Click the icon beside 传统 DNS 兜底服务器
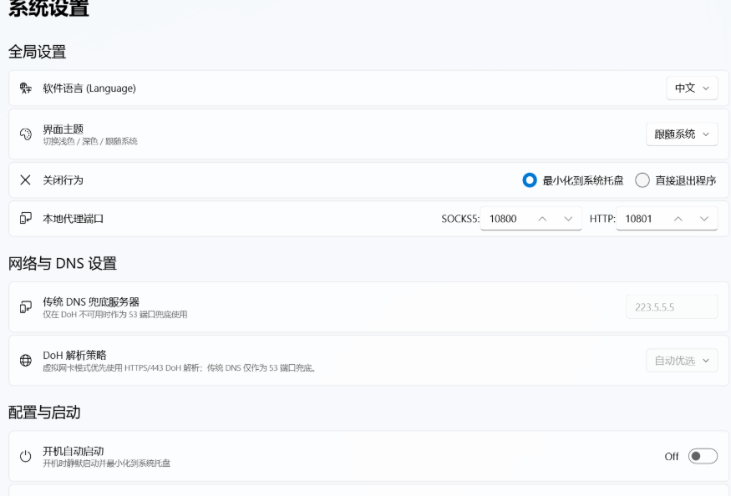This screenshot has height=496, width=731. (26, 306)
